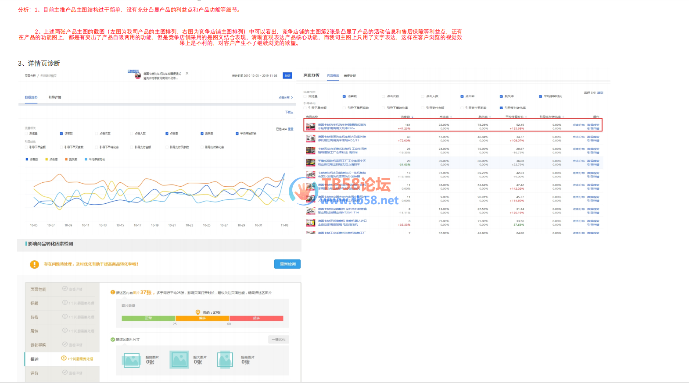Click the orange warning icon in the 描述 row
The height and width of the screenshot is (383, 689).
pyautogui.click(x=64, y=358)
